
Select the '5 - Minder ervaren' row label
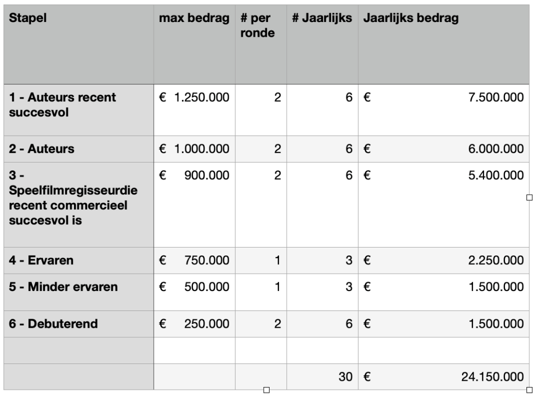pos(79,287)
